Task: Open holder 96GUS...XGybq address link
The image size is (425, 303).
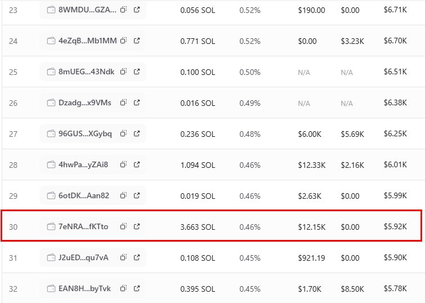Action: tap(85, 133)
